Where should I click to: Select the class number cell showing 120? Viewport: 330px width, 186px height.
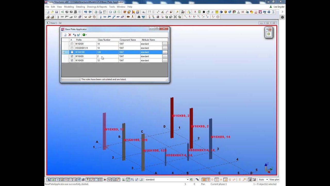pyautogui.click(x=107, y=52)
